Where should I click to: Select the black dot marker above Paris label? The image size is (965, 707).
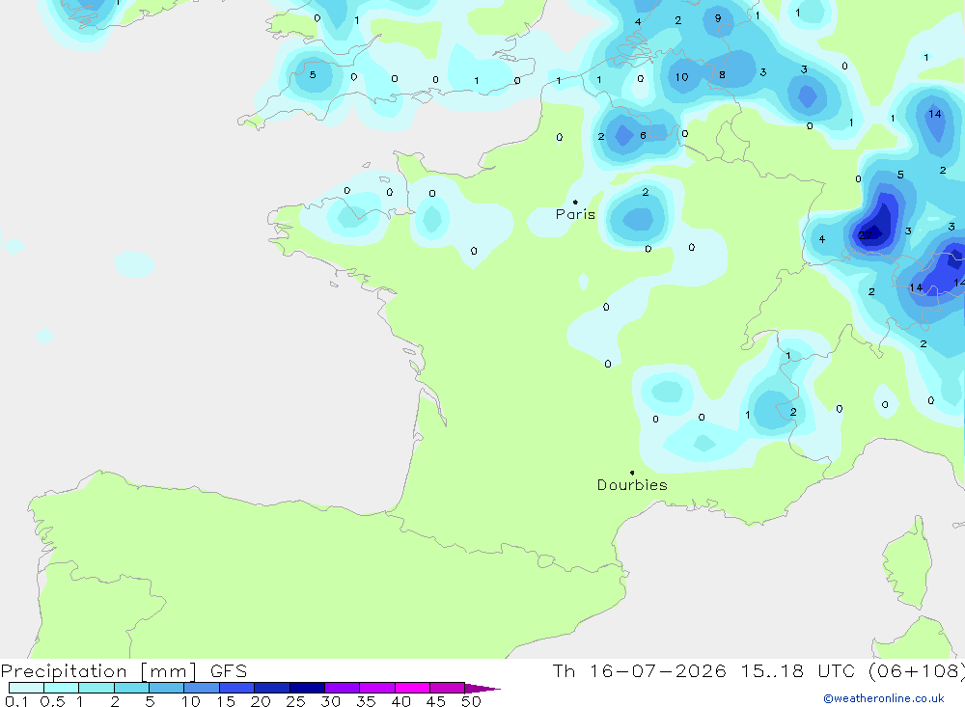point(575,202)
